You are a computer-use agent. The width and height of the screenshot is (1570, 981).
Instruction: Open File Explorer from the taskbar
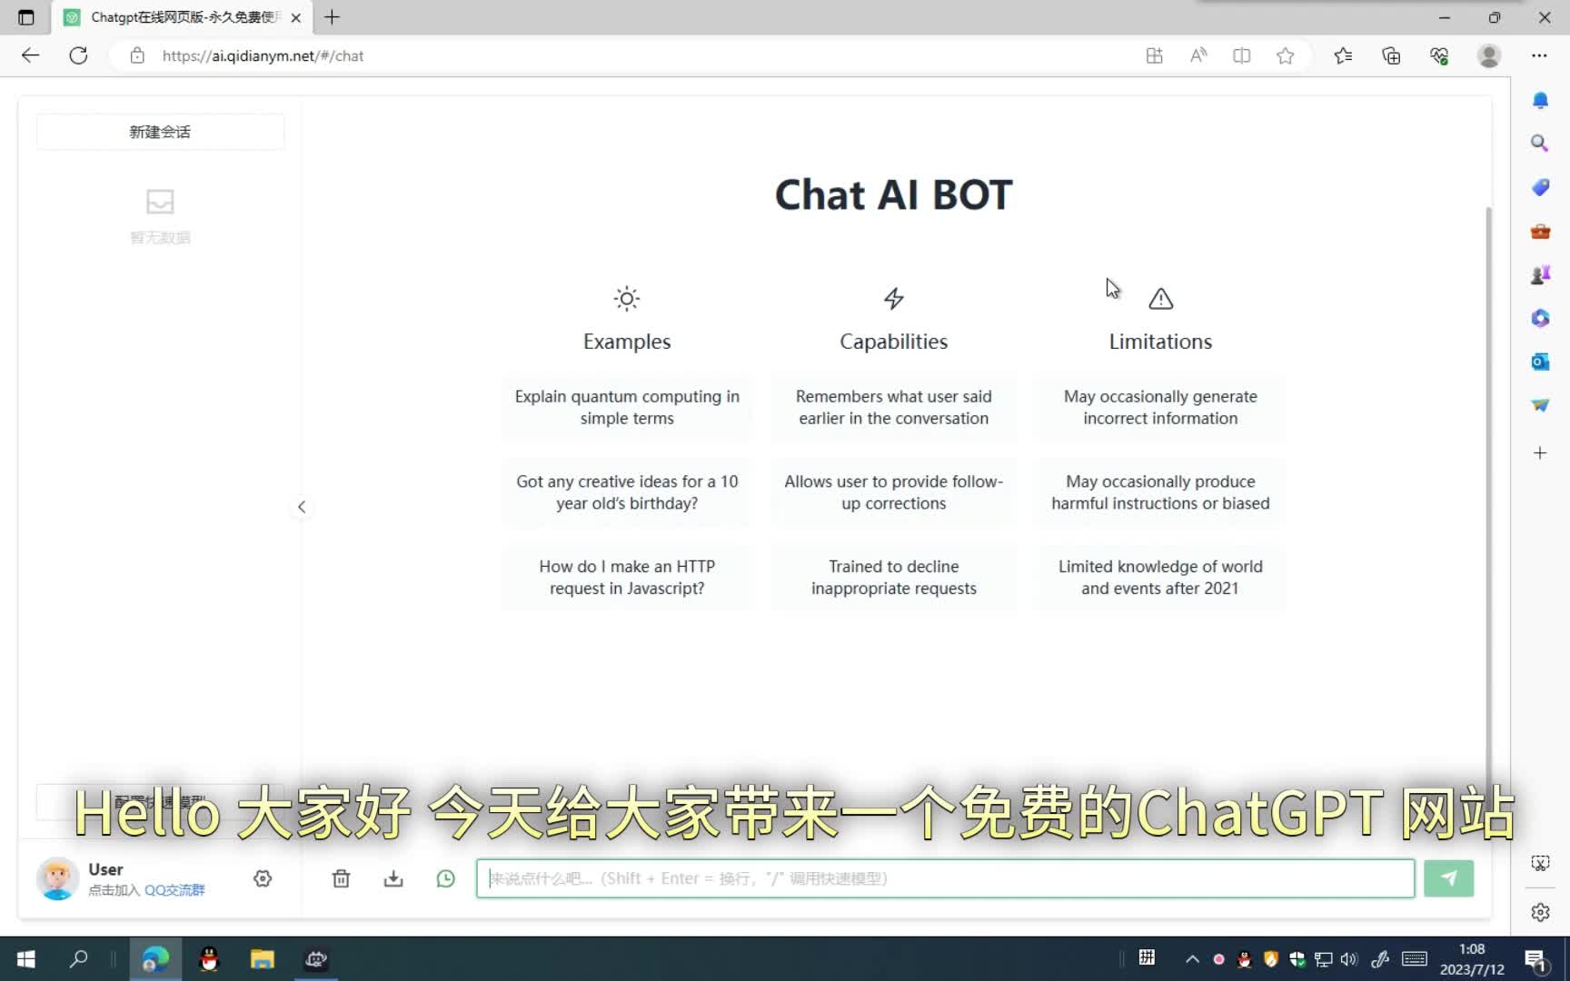coord(263,958)
